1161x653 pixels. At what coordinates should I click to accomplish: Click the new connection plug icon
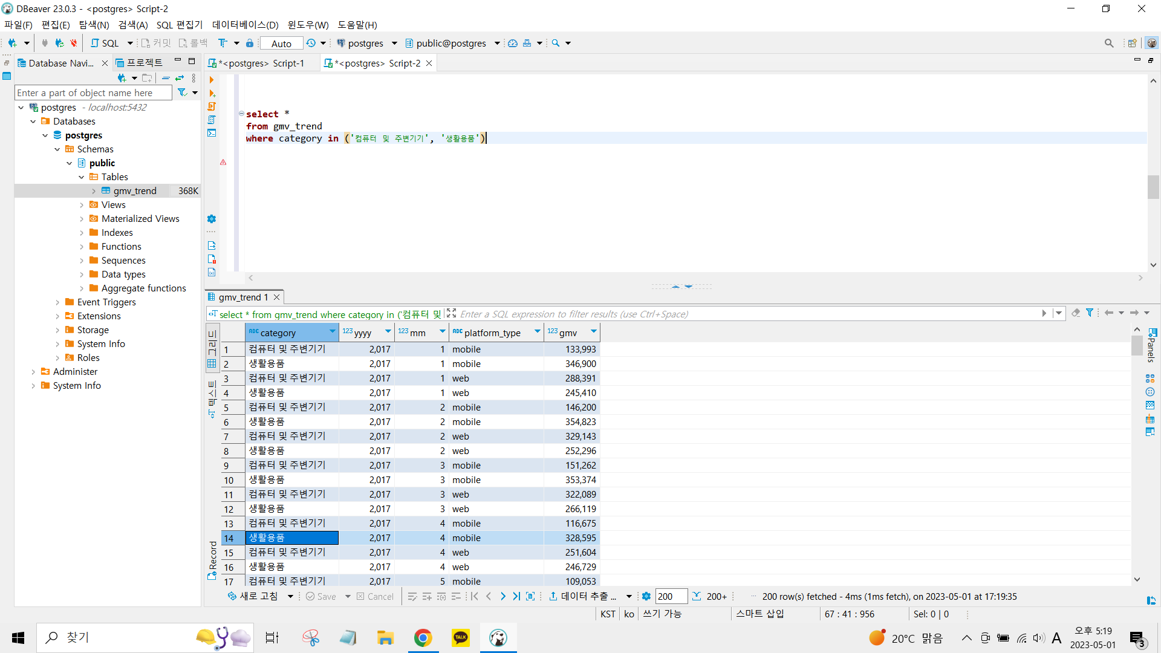[12, 43]
